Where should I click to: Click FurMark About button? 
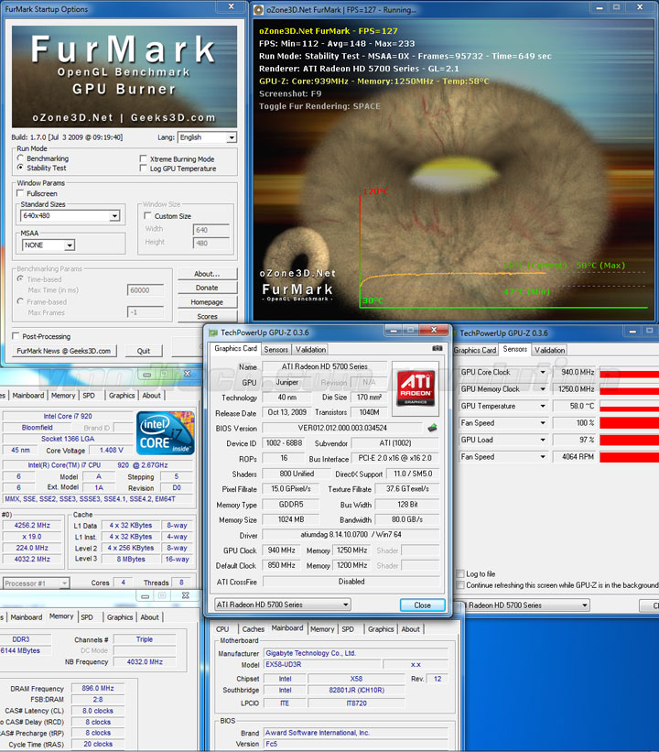[207, 274]
